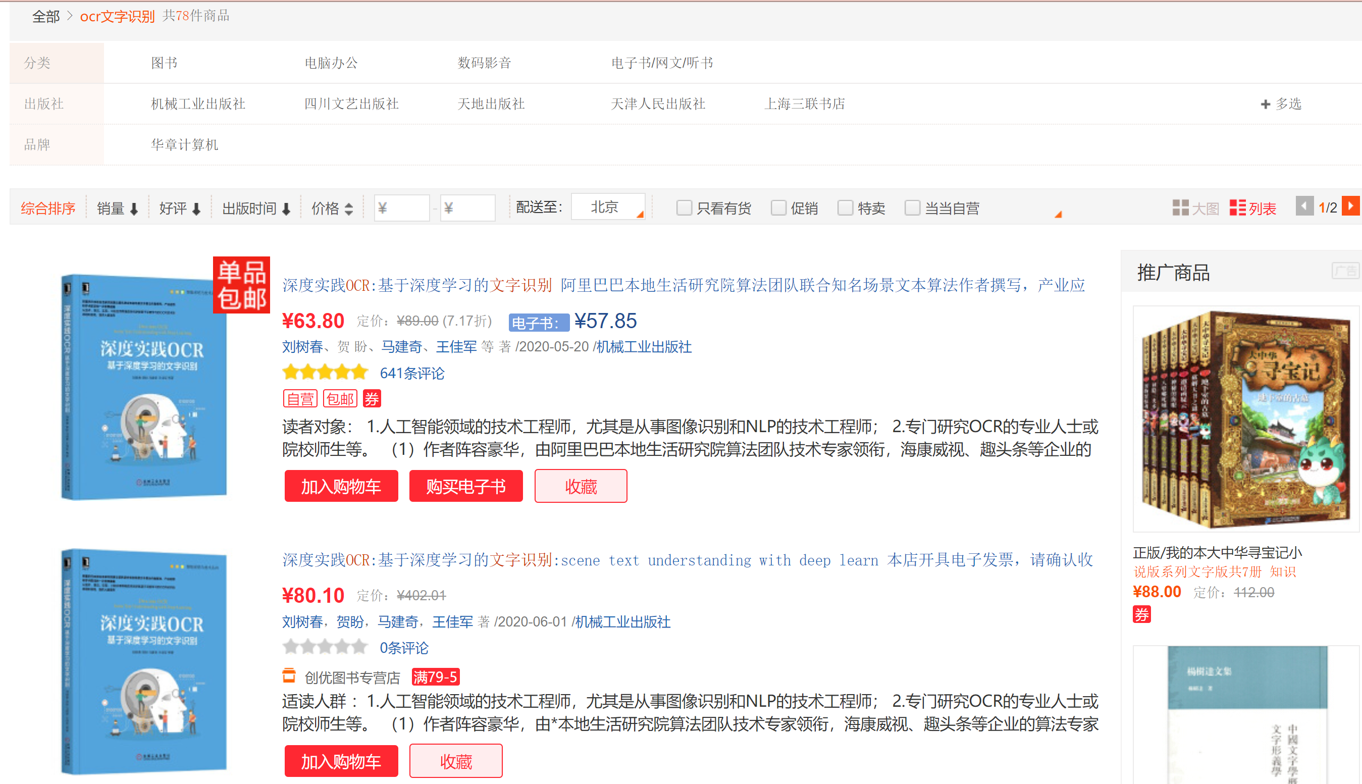
Task: Click the 创优图书专营店 shop icon
Action: [x=289, y=676]
